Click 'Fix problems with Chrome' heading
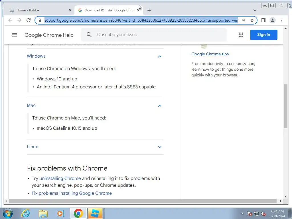This screenshot has width=292, height=219. (x=67, y=168)
